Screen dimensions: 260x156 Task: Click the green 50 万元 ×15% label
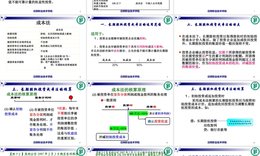pyautogui.click(x=118, y=128)
